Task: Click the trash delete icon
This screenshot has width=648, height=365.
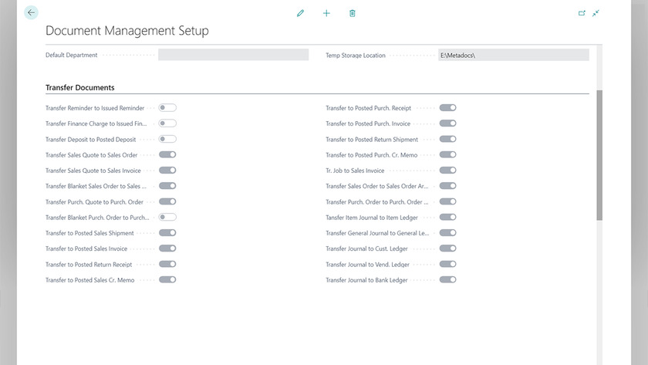Action: [352, 13]
